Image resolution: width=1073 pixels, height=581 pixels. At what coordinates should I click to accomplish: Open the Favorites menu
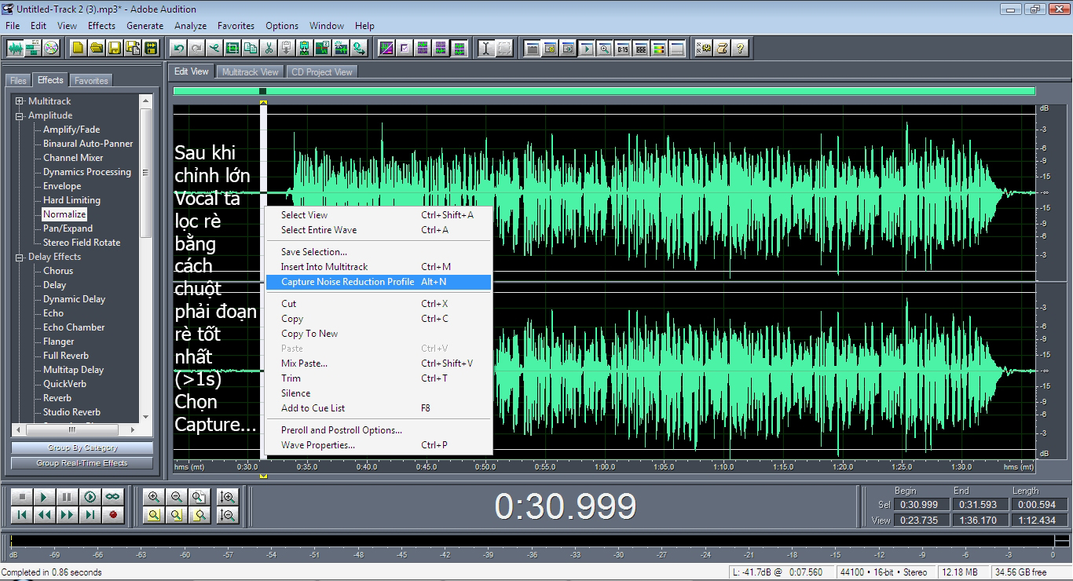[236, 26]
